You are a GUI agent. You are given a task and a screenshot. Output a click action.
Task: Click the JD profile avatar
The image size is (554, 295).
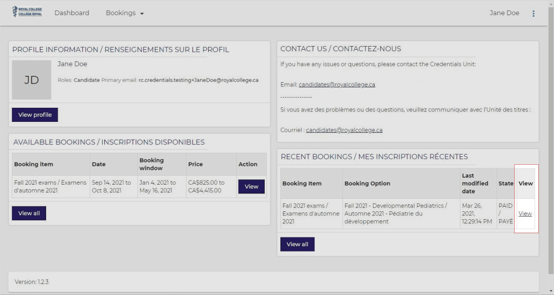click(31, 80)
